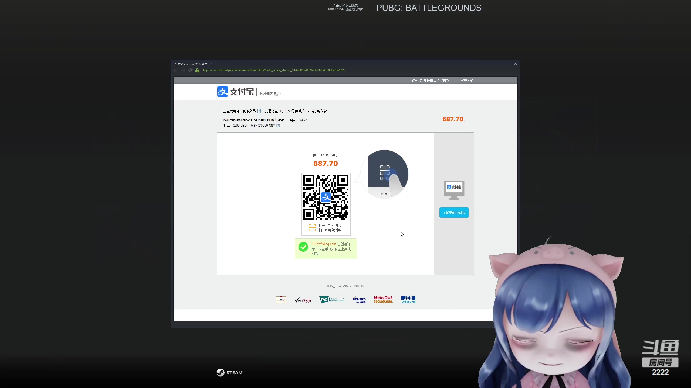This screenshot has width=691, height=388.
Task: Click the help [?] beside 即时到账交易
Action: (x=259, y=111)
